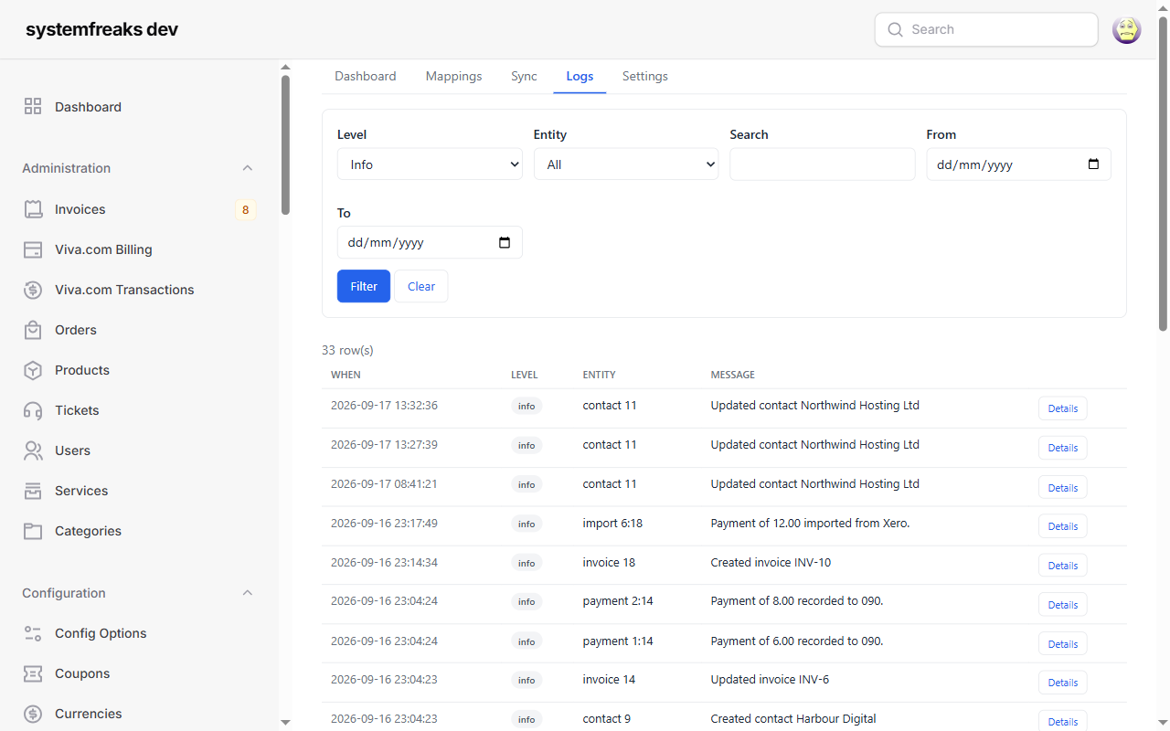Click the Products box icon
1170x731 pixels.
coord(33,370)
